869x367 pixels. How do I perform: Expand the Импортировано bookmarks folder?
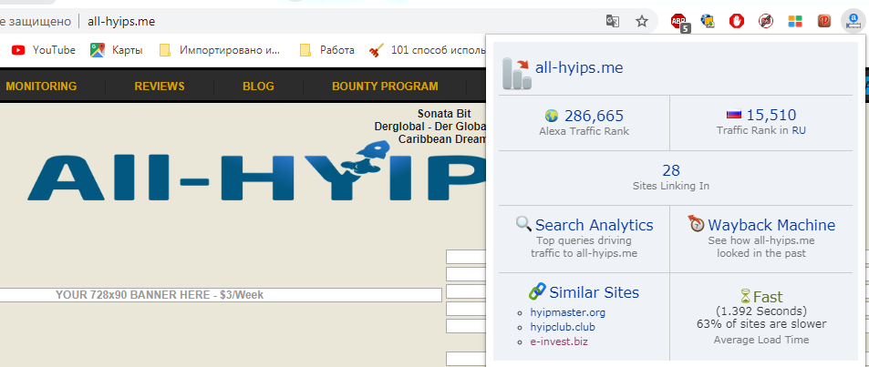coord(222,50)
